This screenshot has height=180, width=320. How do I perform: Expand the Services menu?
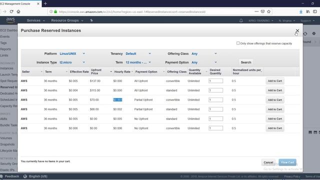point(35,20)
